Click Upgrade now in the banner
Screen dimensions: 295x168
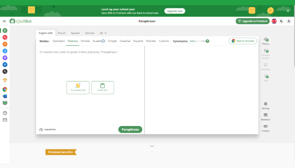175,11
